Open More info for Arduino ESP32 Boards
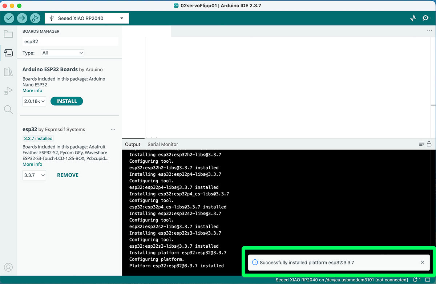 click(32, 90)
